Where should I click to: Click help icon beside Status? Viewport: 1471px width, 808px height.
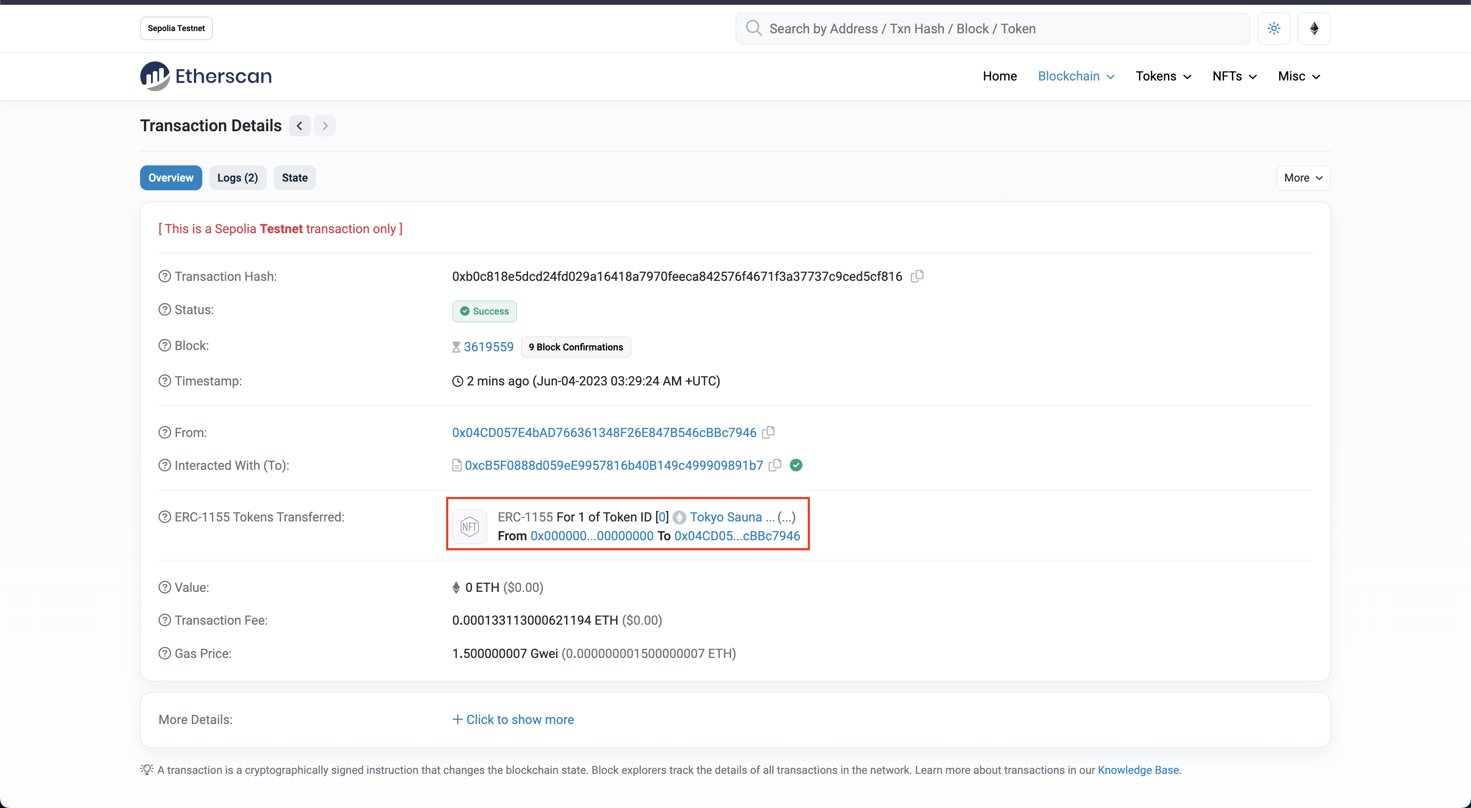coord(165,309)
